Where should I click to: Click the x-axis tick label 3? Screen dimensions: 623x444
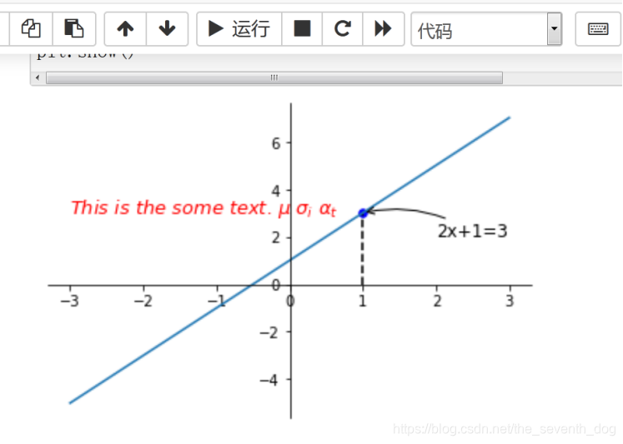pyautogui.click(x=510, y=302)
